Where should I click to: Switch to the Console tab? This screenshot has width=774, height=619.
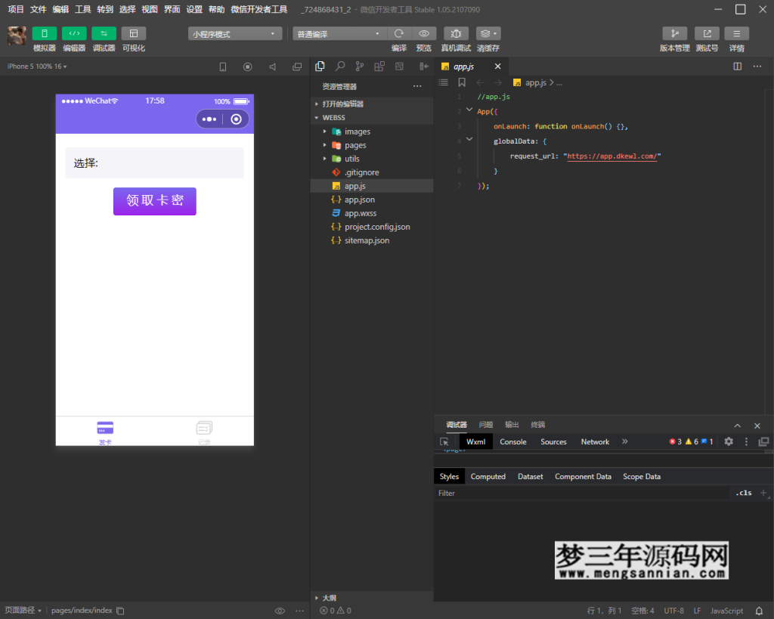click(512, 441)
